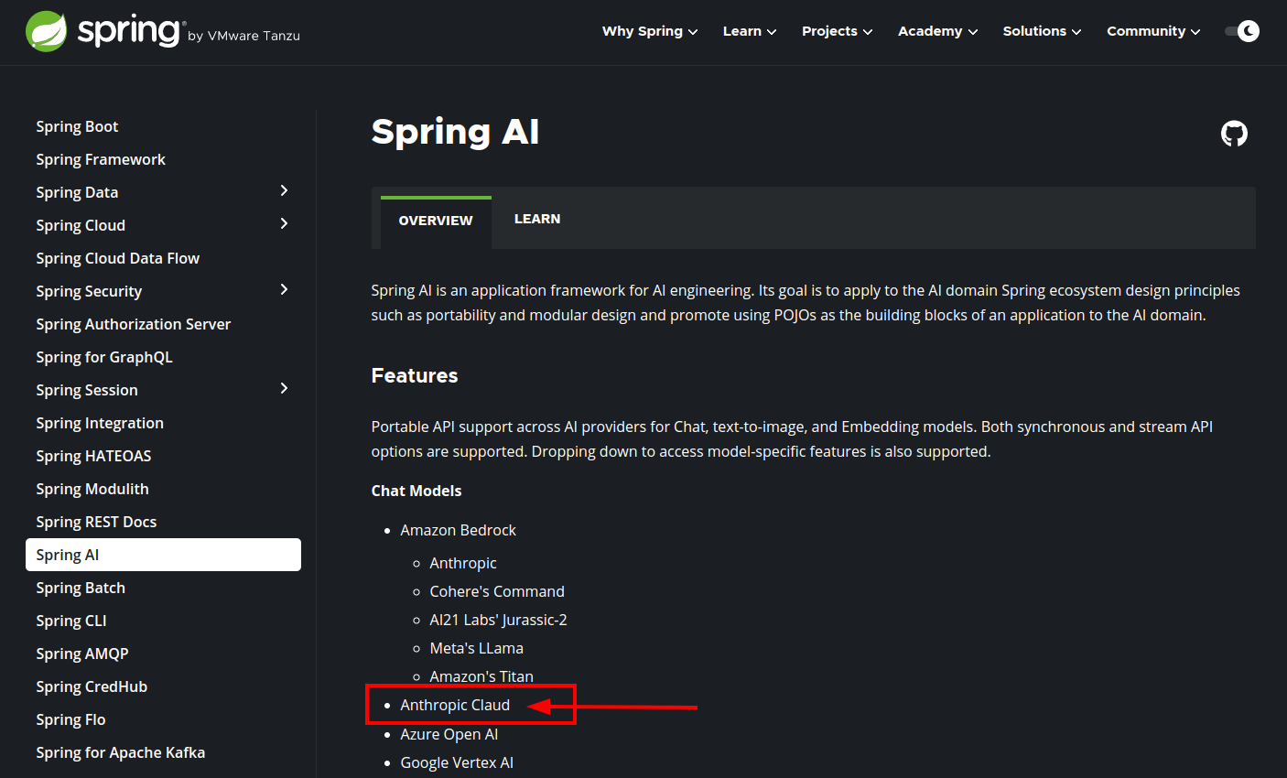Click the Chat Models subheading
The image size is (1287, 778).
point(416,491)
